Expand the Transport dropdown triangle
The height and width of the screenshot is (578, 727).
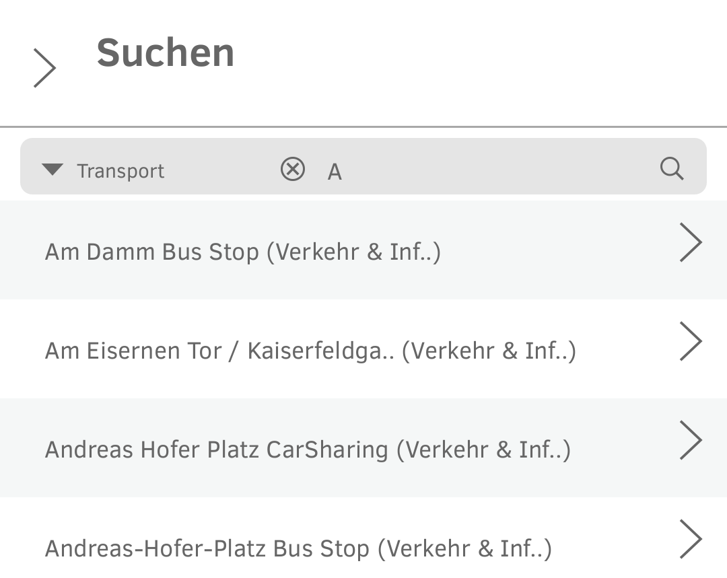tap(52, 170)
